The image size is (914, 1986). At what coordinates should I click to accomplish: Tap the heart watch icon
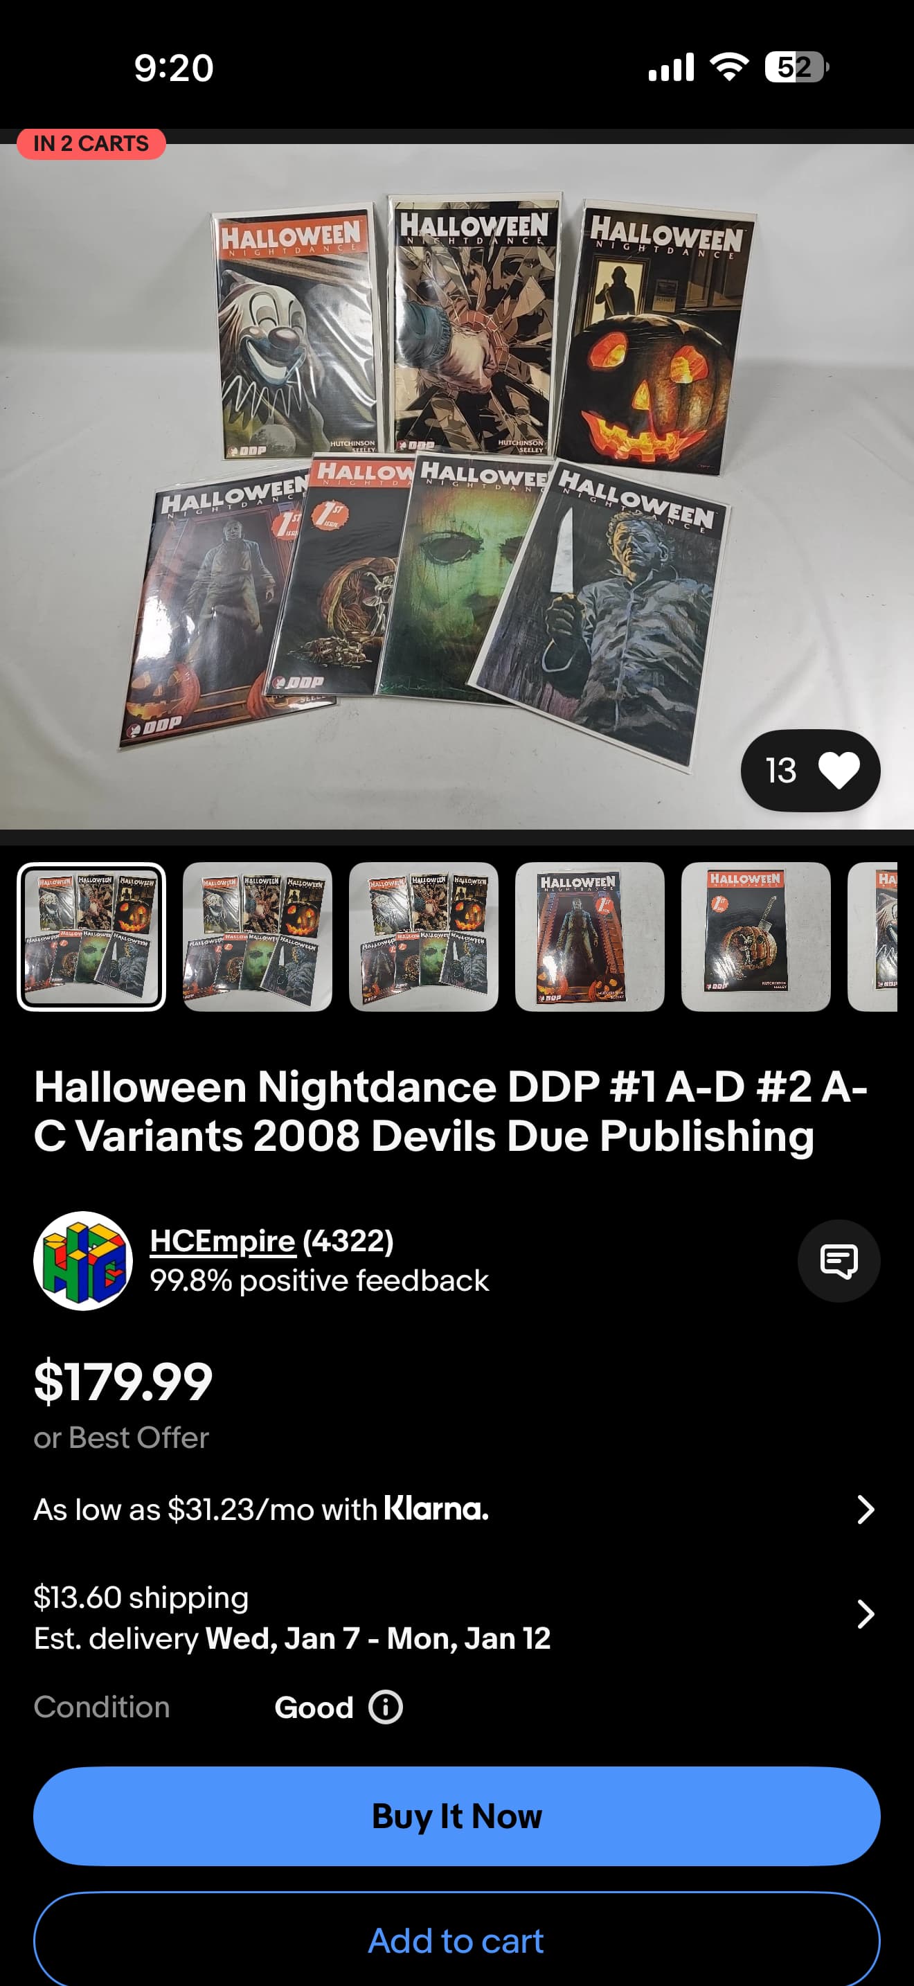(839, 770)
